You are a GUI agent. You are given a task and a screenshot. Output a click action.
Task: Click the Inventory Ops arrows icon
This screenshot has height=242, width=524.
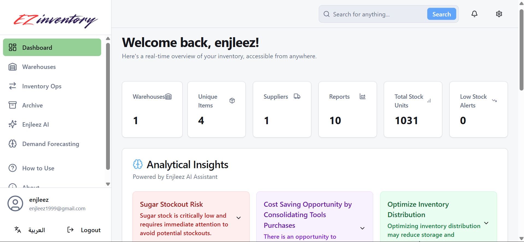[13, 86]
